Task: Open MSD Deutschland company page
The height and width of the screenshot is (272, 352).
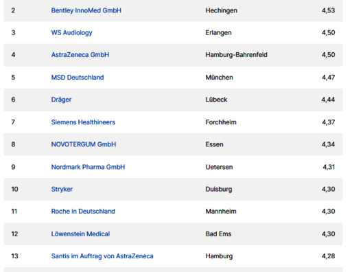Action: (x=78, y=78)
